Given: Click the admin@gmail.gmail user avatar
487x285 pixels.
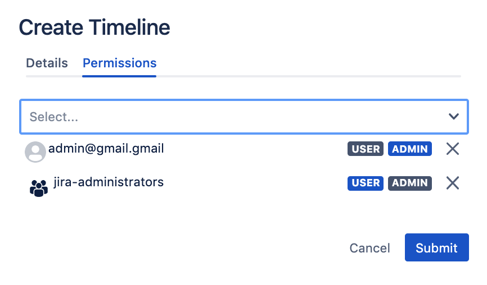Looking at the screenshot, I should (x=35, y=152).
